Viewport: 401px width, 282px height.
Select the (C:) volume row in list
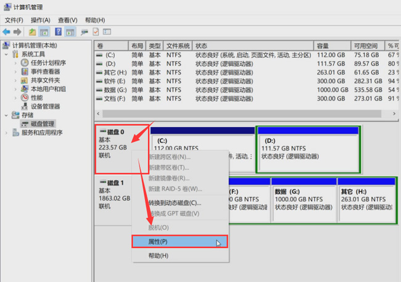(x=247, y=55)
